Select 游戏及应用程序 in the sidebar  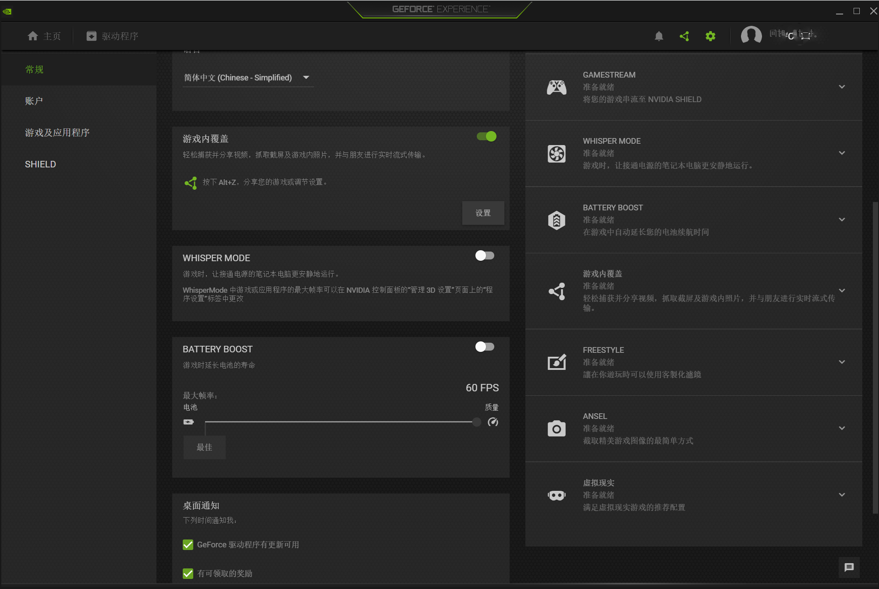pyautogui.click(x=79, y=132)
